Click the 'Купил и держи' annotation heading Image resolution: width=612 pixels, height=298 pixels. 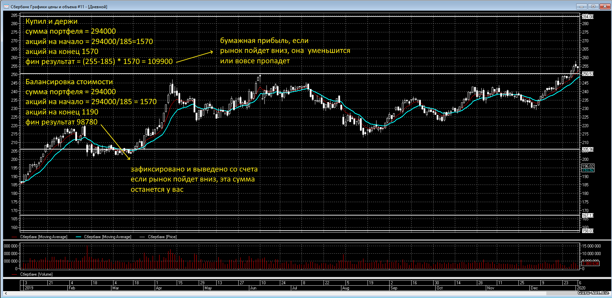[52, 21]
